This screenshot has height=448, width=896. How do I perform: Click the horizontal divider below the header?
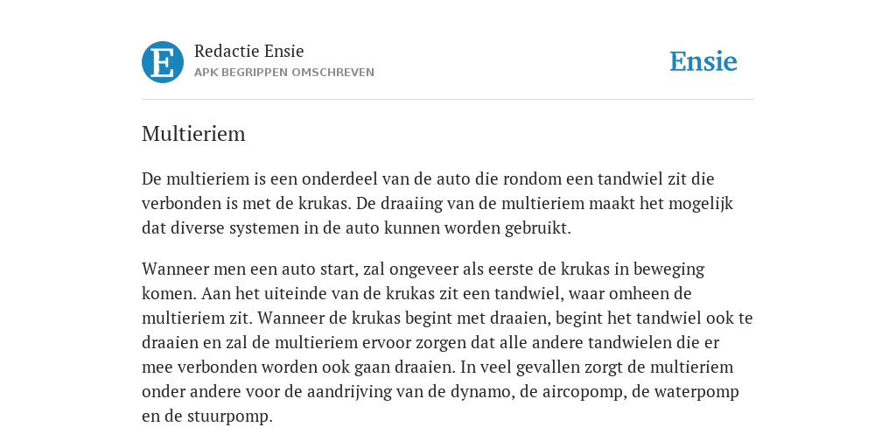click(448, 100)
